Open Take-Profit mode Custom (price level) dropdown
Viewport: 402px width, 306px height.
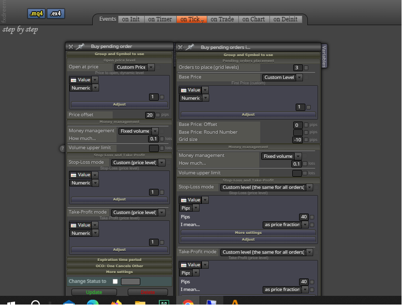[138, 213]
